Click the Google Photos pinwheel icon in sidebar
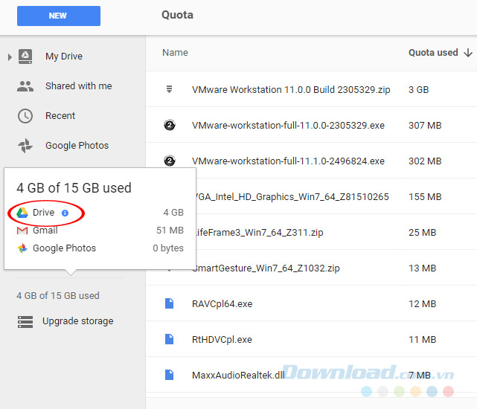 25,145
